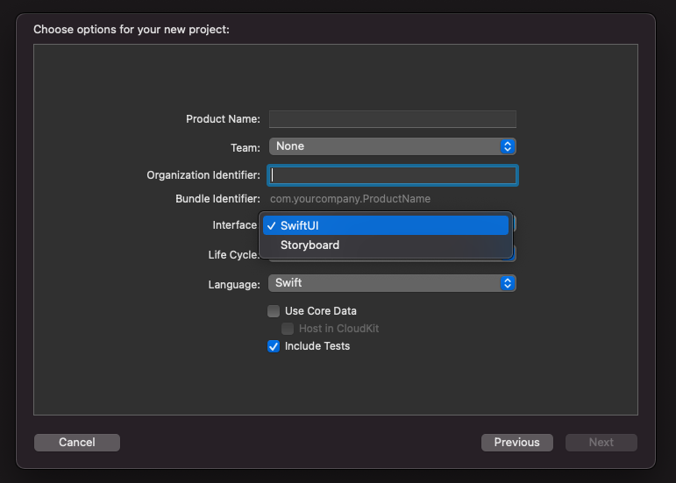Enable the Use Core Data checkbox
This screenshot has height=483, width=676.
pyautogui.click(x=274, y=311)
